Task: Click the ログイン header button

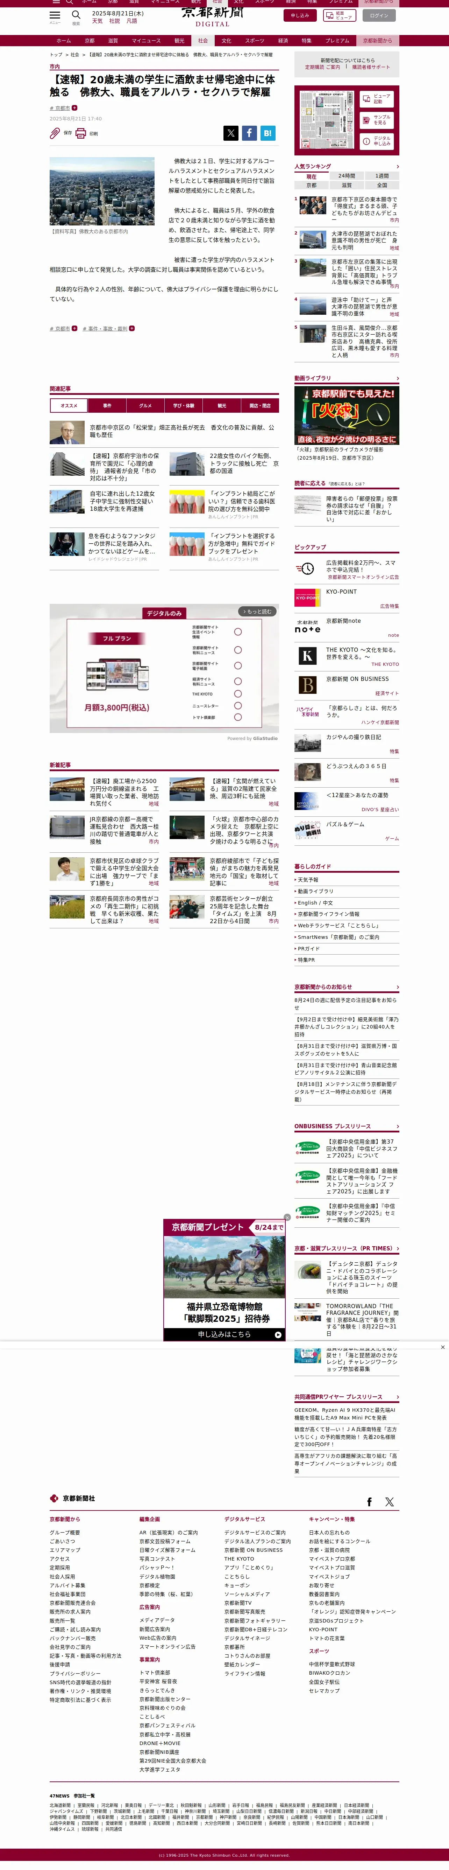Action: coord(379,15)
